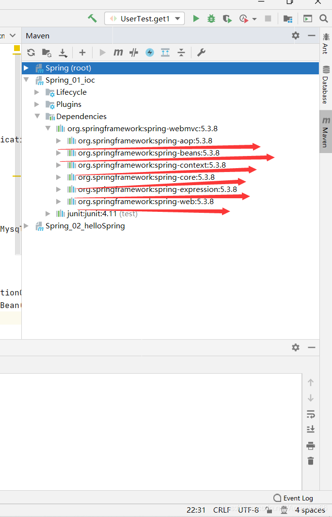Toggle soft-wrap in console
This screenshot has height=517, width=332.
[310, 414]
